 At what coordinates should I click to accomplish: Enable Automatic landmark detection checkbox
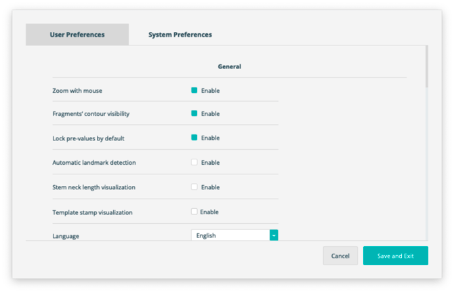coord(194,162)
